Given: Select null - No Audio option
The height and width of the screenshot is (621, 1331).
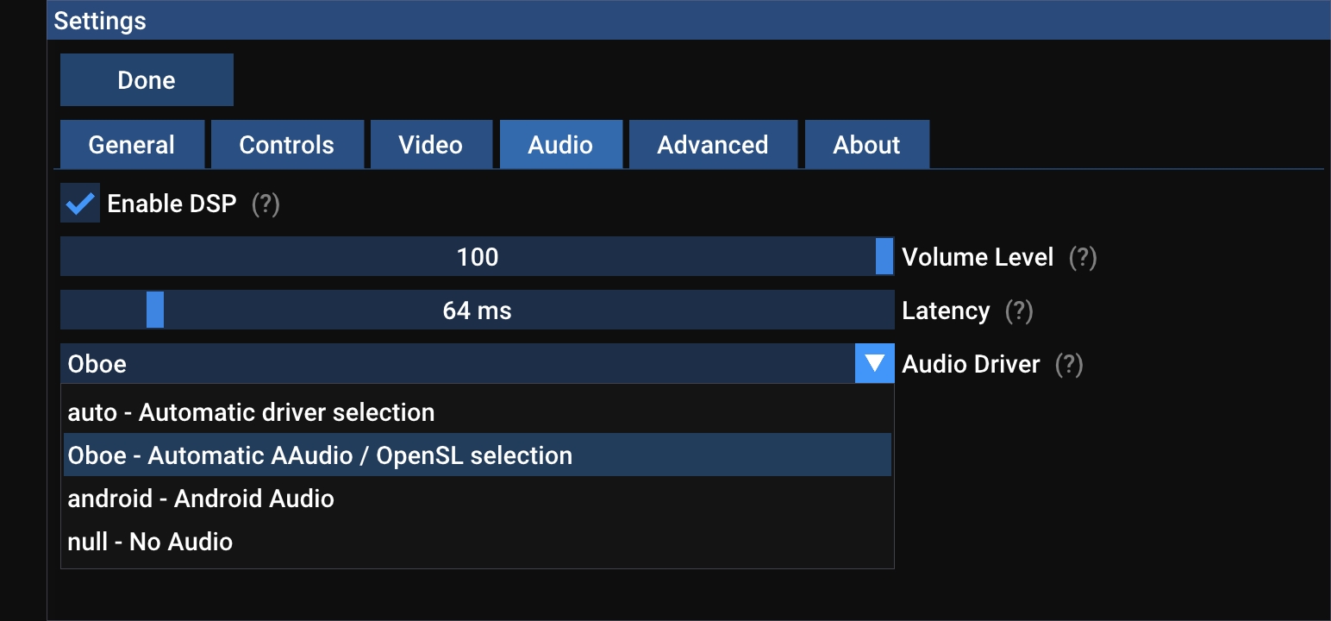Looking at the screenshot, I should 477,542.
